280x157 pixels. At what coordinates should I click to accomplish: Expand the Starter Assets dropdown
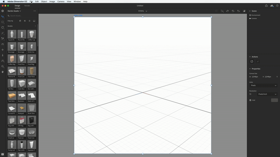[14, 11]
